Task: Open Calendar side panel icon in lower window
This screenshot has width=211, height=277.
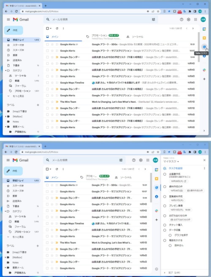Action: (157, 170)
